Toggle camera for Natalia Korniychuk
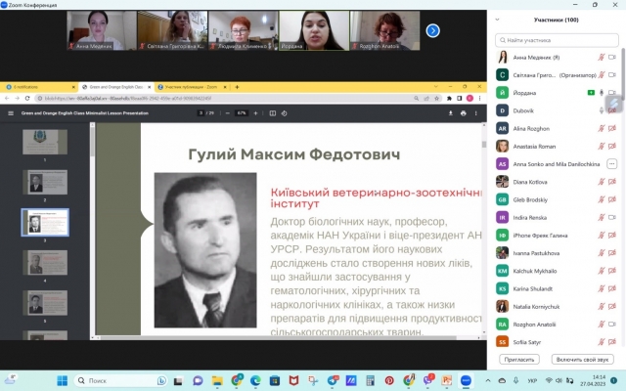This screenshot has width=626, height=391. (x=612, y=306)
